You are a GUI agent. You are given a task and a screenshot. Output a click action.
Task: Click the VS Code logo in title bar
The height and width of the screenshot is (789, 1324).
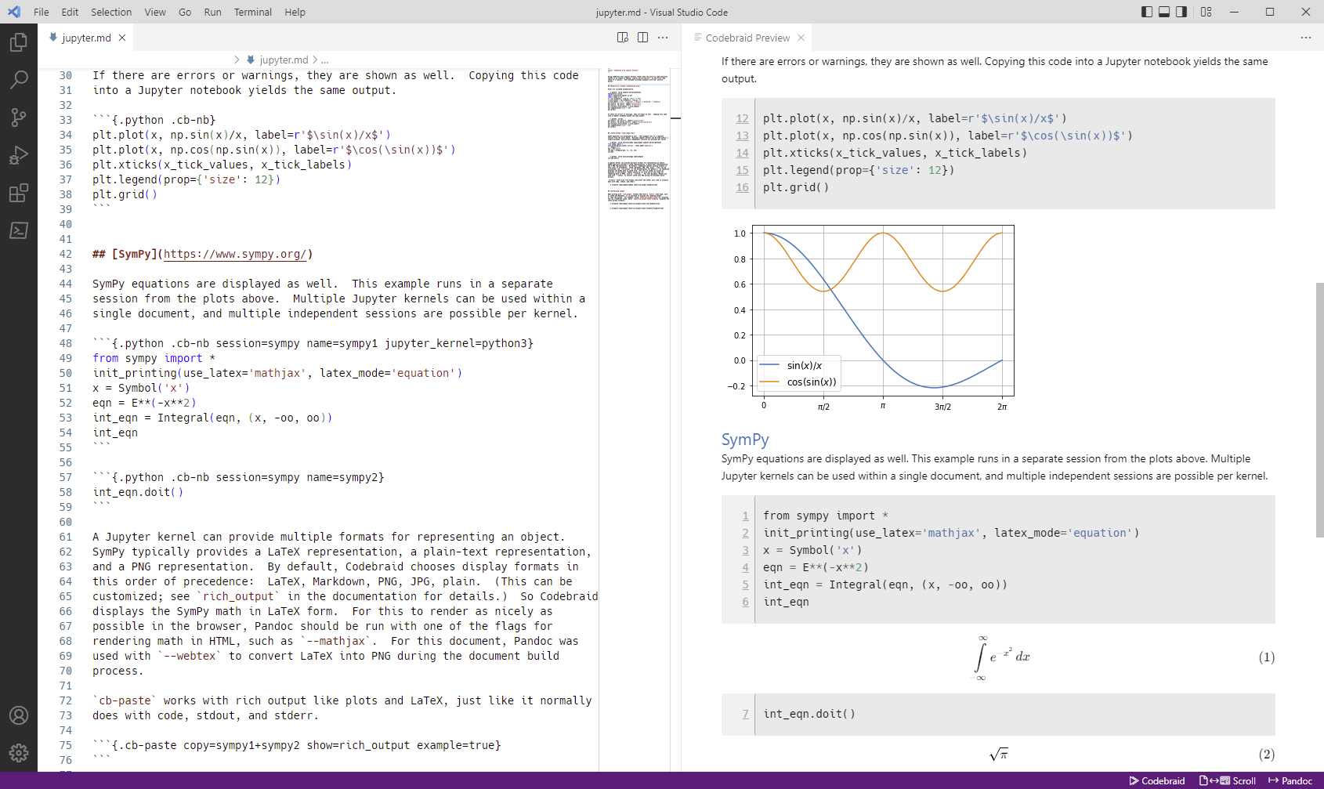pyautogui.click(x=14, y=12)
